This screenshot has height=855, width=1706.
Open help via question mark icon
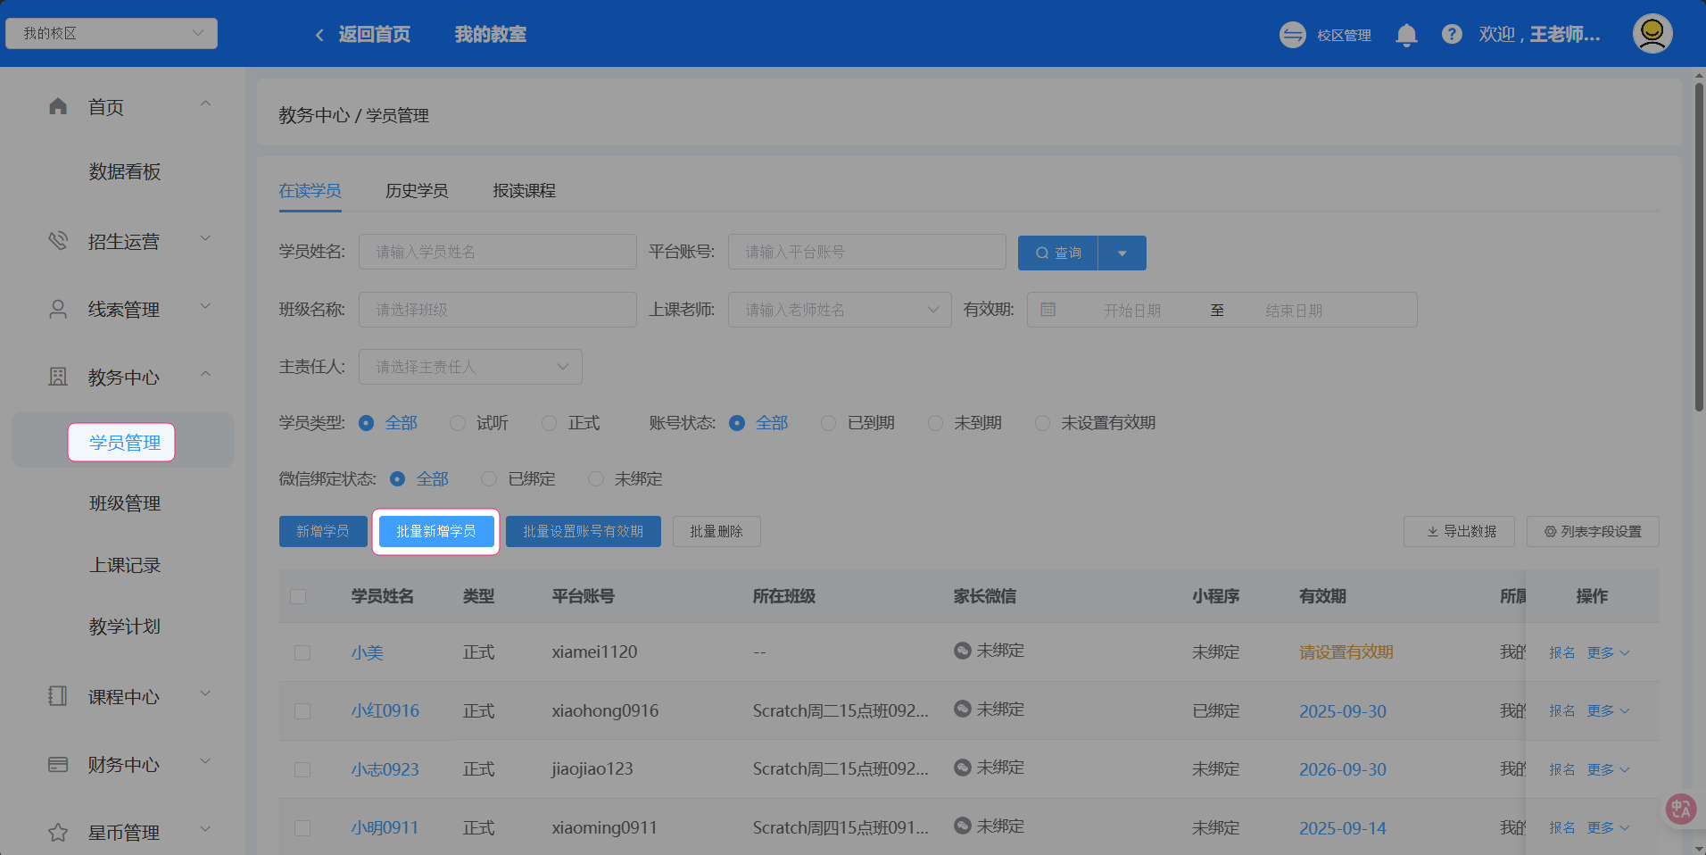click(x=1452, y=35)
